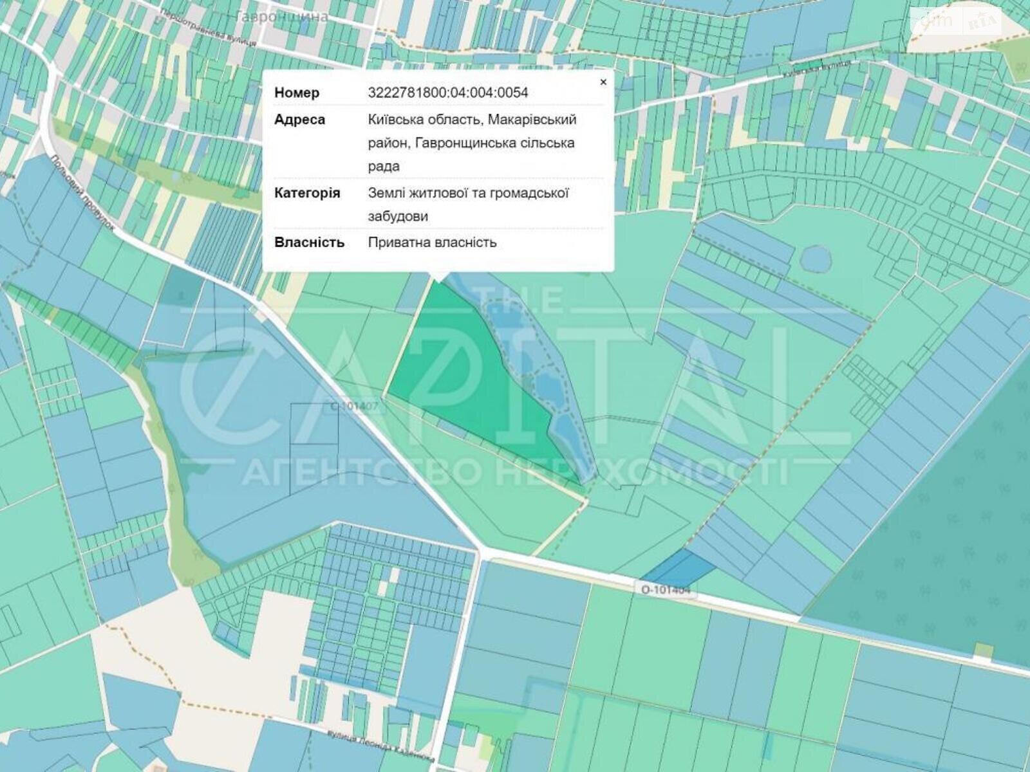
Task: Select the category text Землі житлової
Action: 417,192
